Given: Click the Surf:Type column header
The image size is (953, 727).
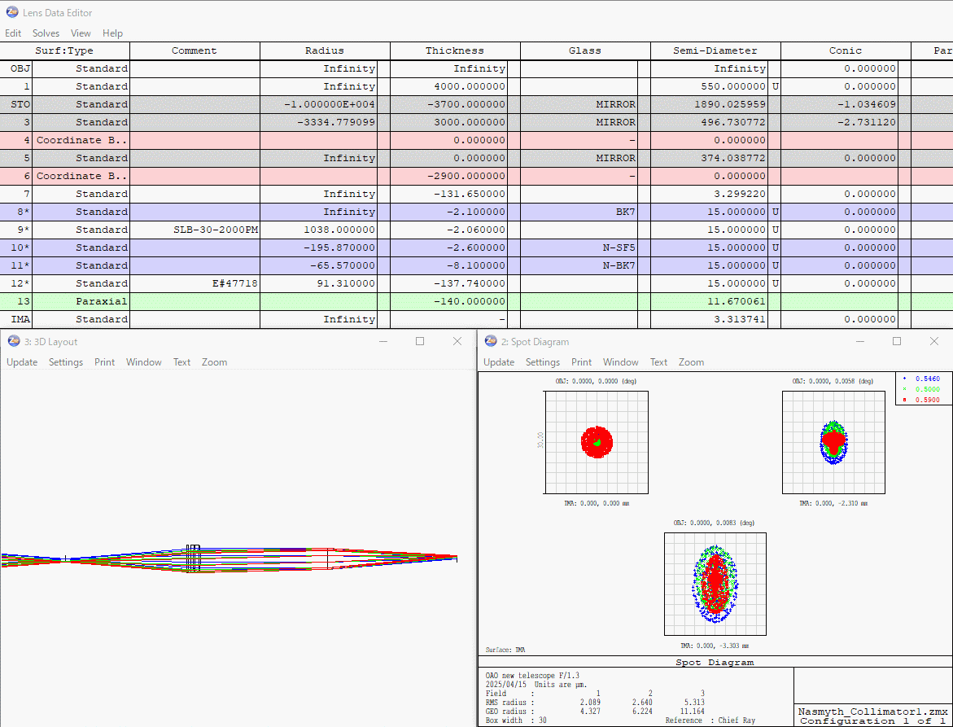Looking at the screenshot, I should 64,51.
